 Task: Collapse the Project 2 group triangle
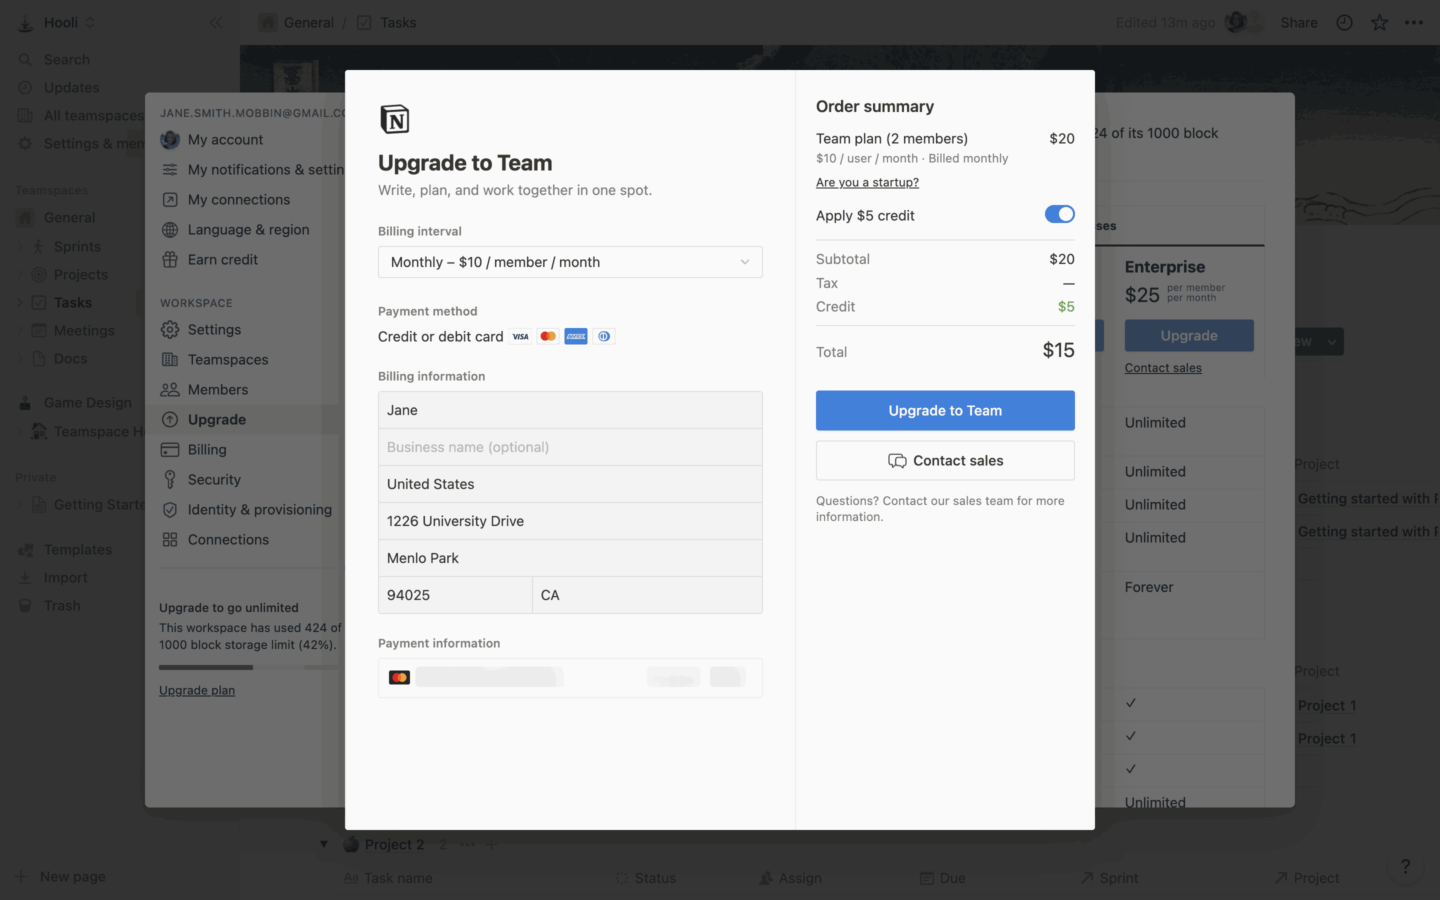coord(323,844)
